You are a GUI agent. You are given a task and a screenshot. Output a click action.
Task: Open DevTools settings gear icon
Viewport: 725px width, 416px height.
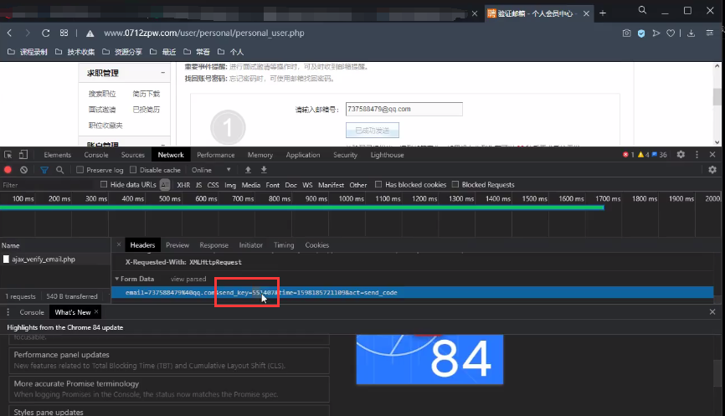pos(681,155)
